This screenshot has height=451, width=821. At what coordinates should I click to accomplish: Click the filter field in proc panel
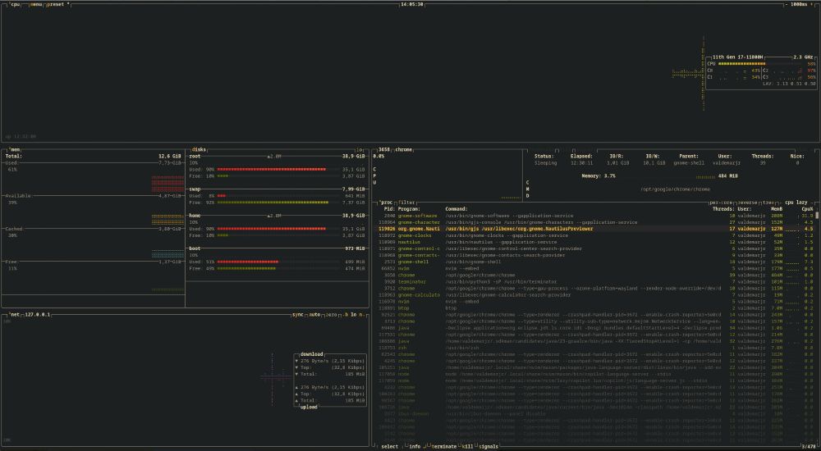click(408, 202)
